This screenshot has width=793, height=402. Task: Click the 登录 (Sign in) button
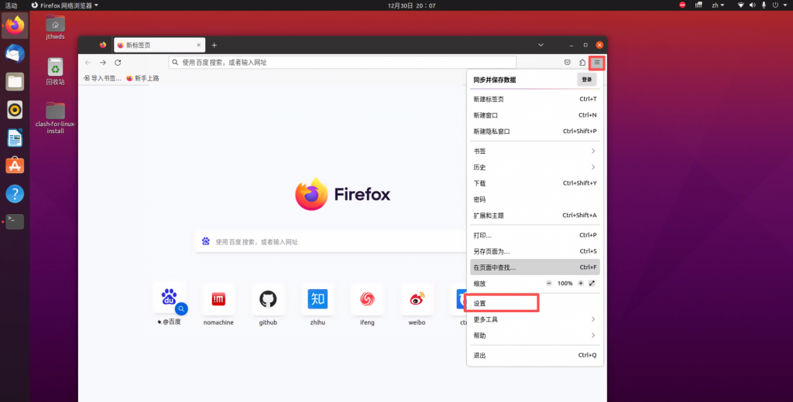[587, 79]
